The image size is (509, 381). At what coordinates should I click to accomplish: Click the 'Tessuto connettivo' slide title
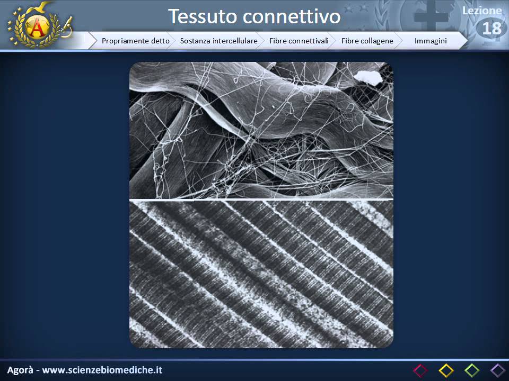[254, 16]
